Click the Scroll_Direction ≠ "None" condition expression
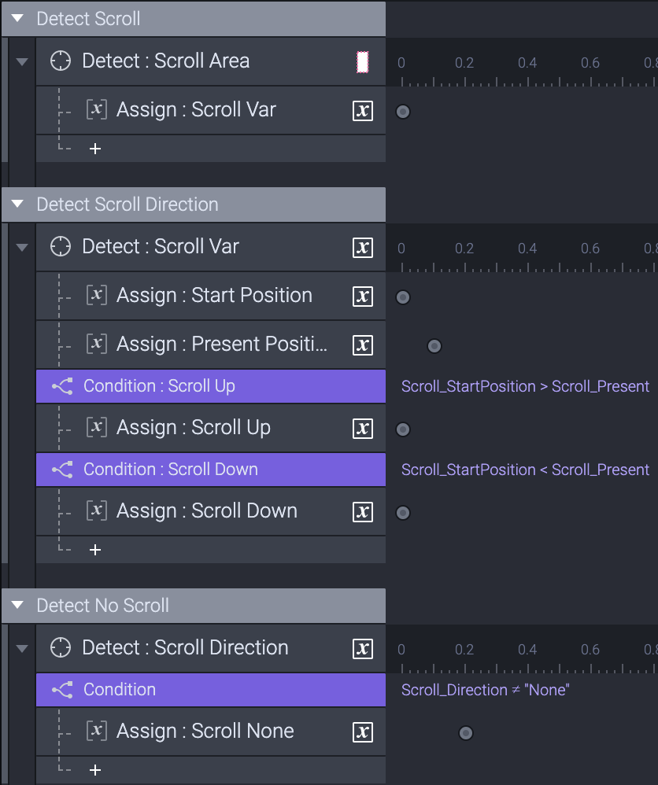Viewport: 658px width, 785px height. (485, 690)
